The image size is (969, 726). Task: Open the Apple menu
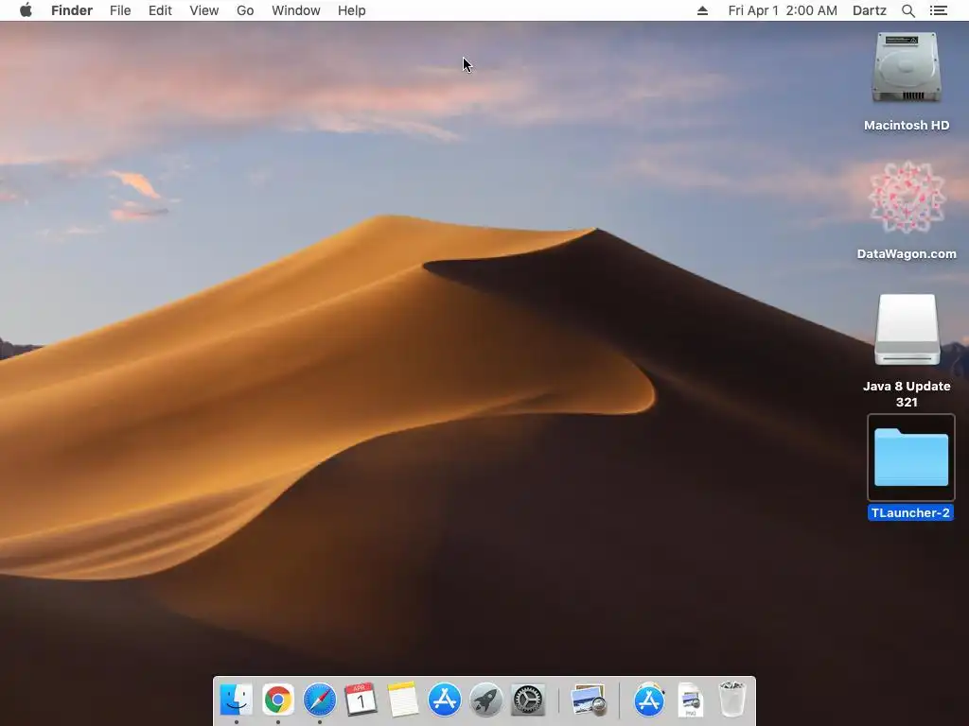click(26, 10)
